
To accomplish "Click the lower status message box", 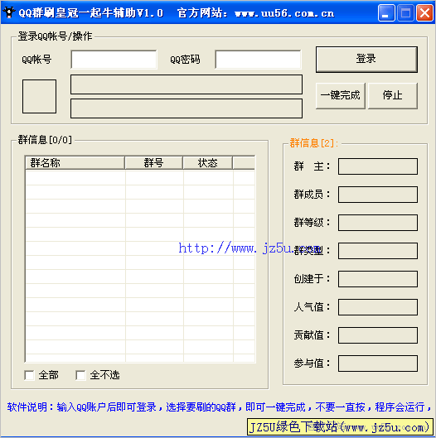I will 187,108.
